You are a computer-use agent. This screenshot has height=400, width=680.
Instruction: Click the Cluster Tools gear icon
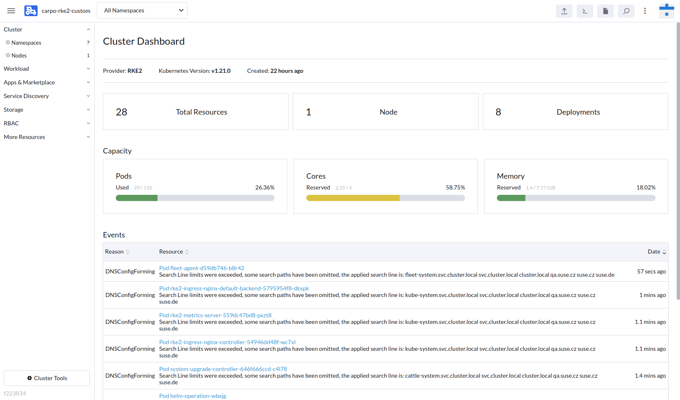click(x=29, y=378)
